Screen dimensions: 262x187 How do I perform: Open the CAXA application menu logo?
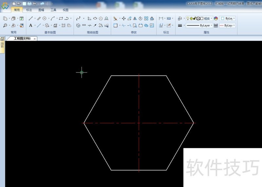coord(5,6)
